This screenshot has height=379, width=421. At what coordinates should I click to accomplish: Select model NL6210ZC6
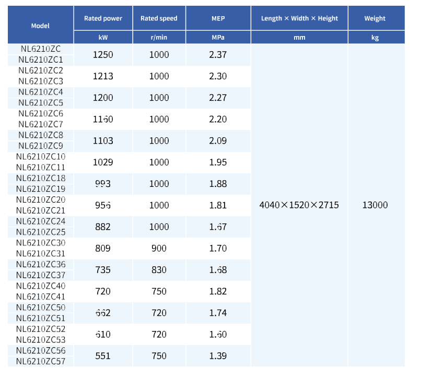click(x=41, y=113)
